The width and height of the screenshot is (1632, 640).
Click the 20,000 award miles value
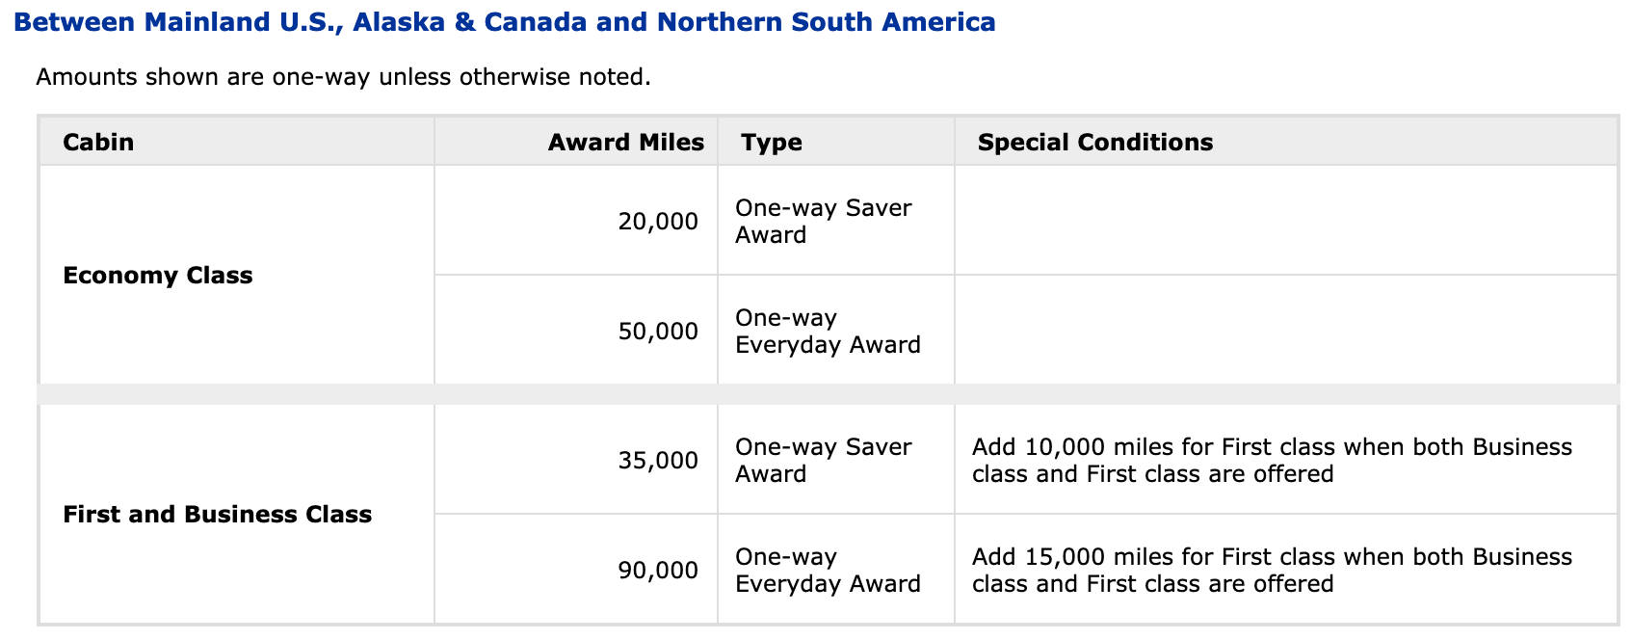658,222
